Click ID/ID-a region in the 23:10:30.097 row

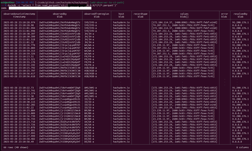(89, 99)
